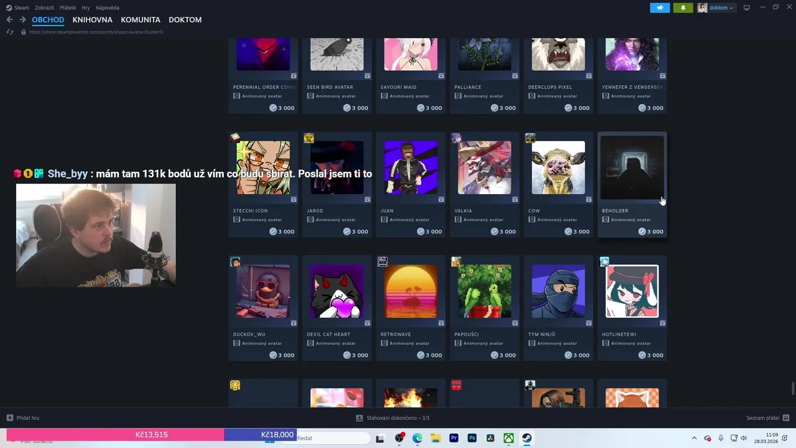The width and height of the screenshot is (796, 448).
Task: Open File Explorer from the taskbar
Action: pos(435,438)
